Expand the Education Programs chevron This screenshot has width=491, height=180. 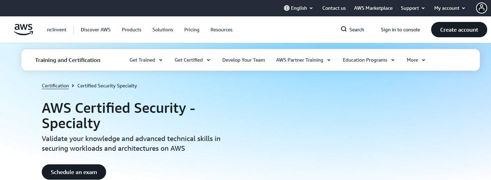click(x=393, y=60)
